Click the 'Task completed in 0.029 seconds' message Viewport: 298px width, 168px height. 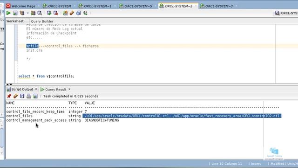tap(71, 96)
